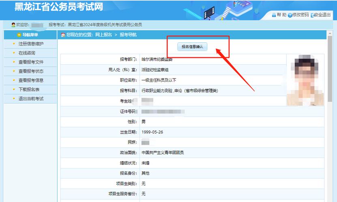
Task: Click the scrollbar up arrow
Action: pos(330,34)
